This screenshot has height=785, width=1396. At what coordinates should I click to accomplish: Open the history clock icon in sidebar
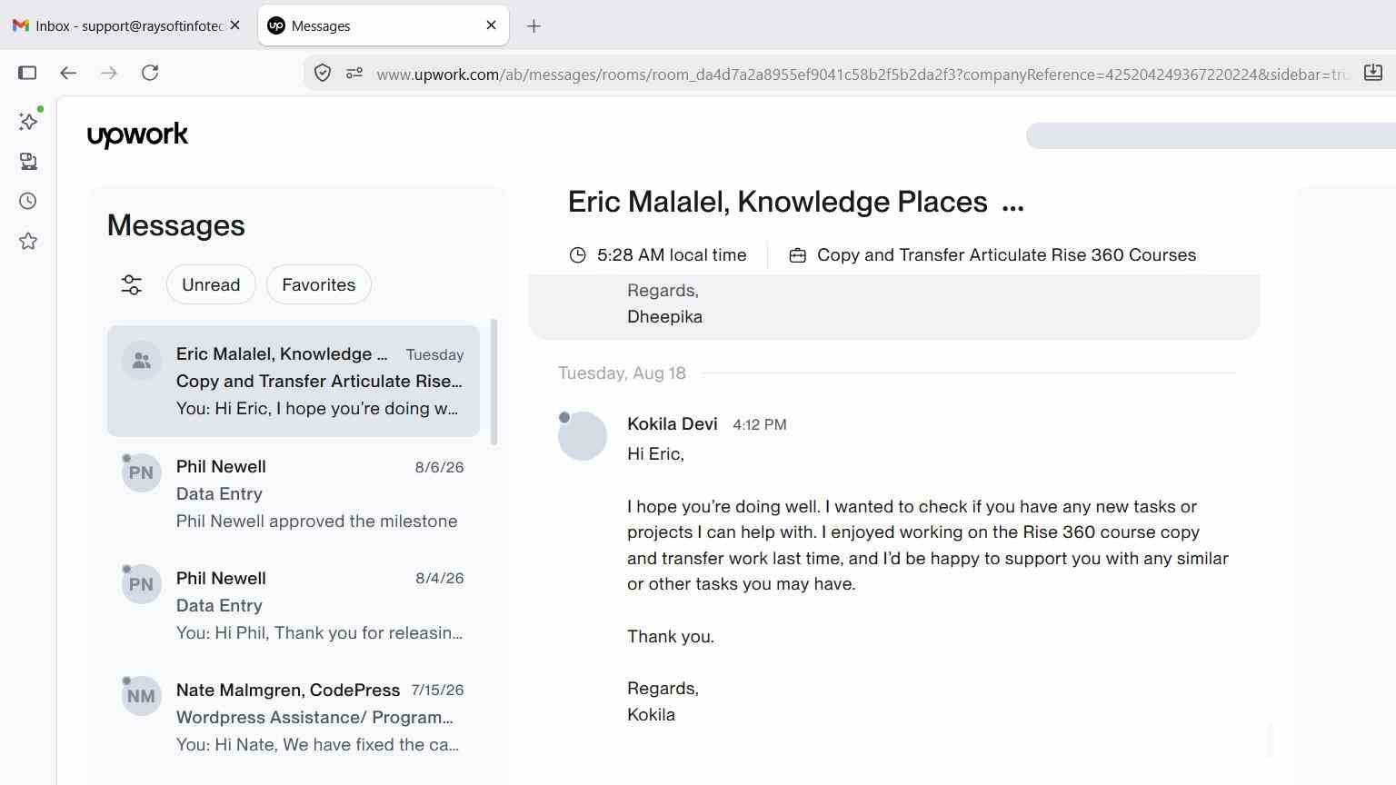click(x=28, y=201)
